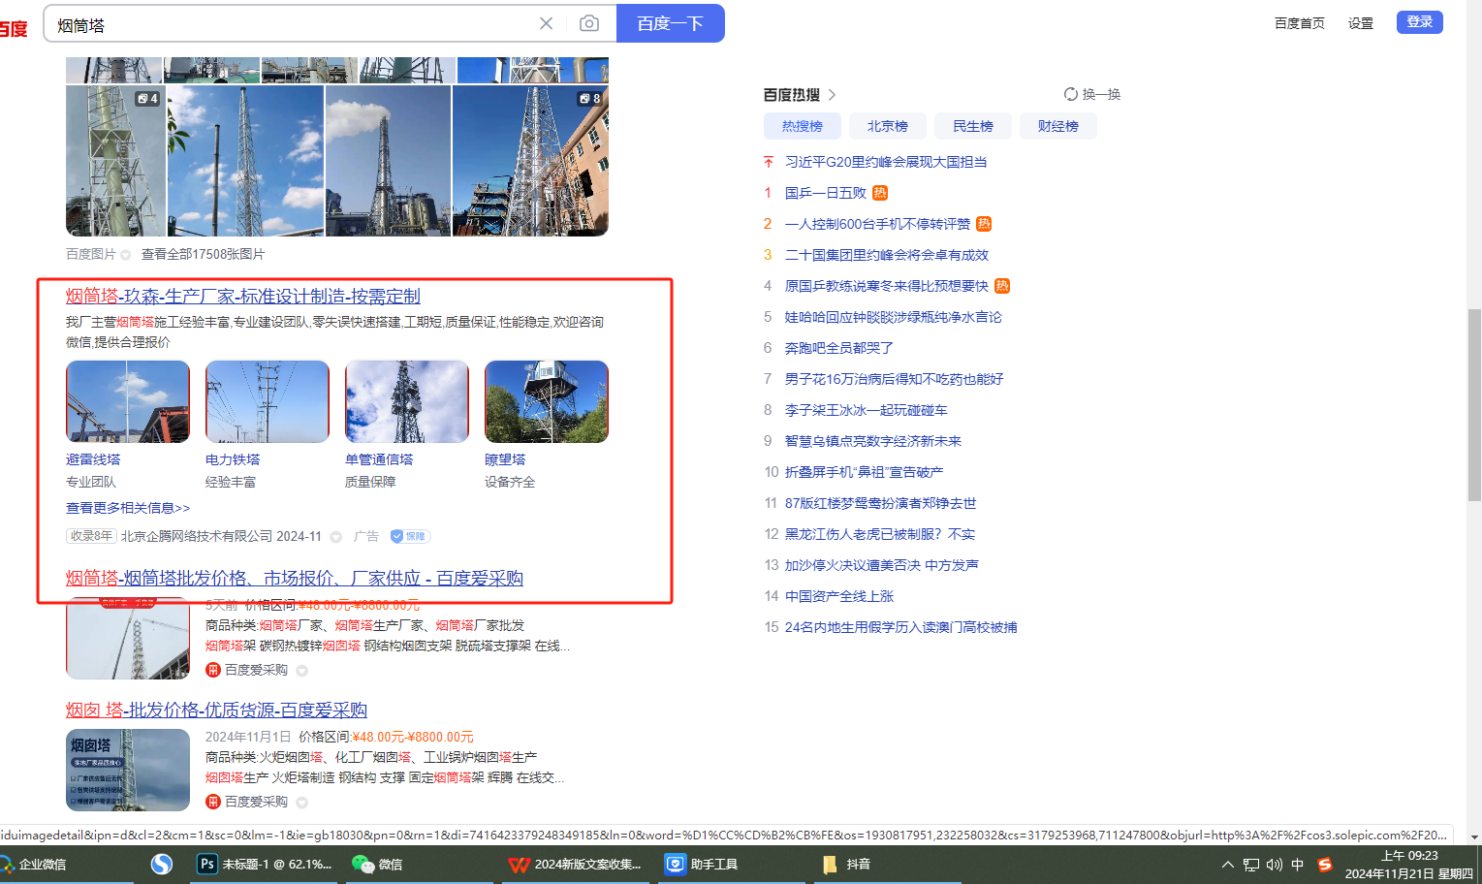1482x884 pixels.
Task: Open hot search 折叠屏手机"鼻祖"宣告破产
Action: (x=864, y=472)
